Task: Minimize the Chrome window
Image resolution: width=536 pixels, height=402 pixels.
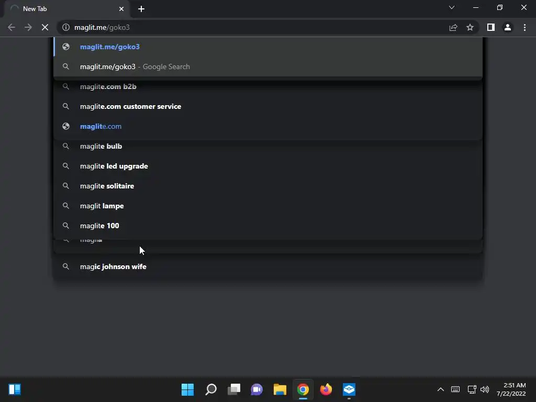Action: [x=475, y=7]
